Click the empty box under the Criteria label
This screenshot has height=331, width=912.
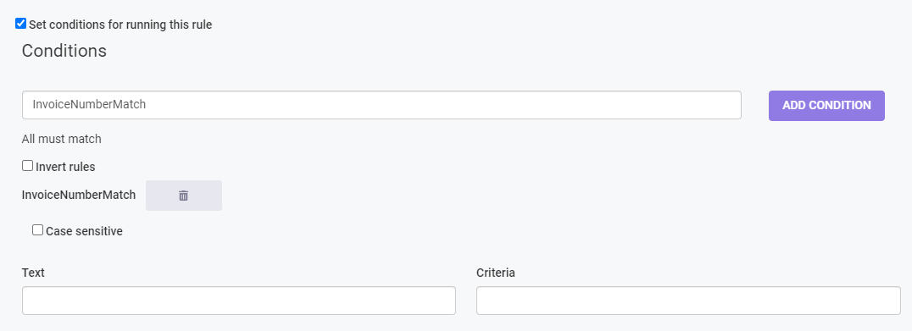click(x=688, y=301)
